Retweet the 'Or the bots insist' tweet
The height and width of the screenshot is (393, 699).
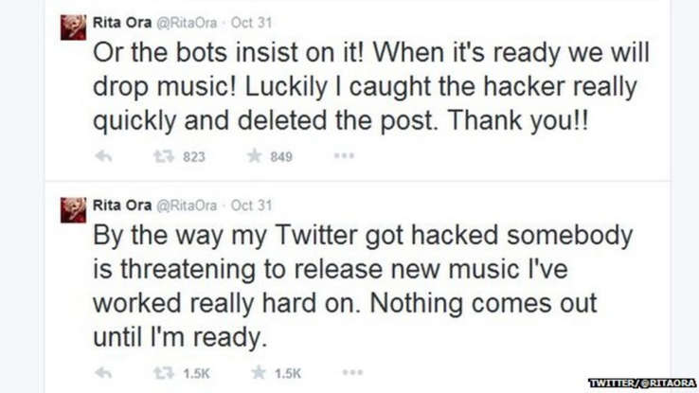[164, 156]
